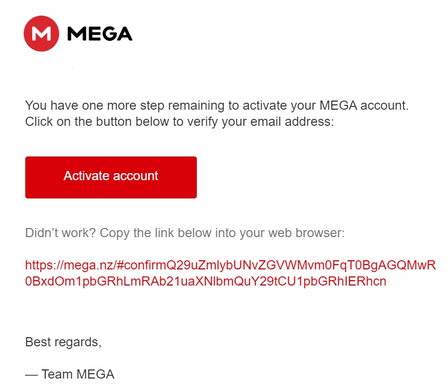The width and height of the screenshot is (448, 392).
Task: Click the red circular MEGA logo icon
Action: pyautogui.click(x=41, y=33)
